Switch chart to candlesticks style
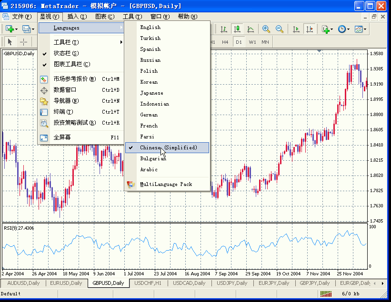This screenshot has height=302, width=391. (x=237, y=29)
